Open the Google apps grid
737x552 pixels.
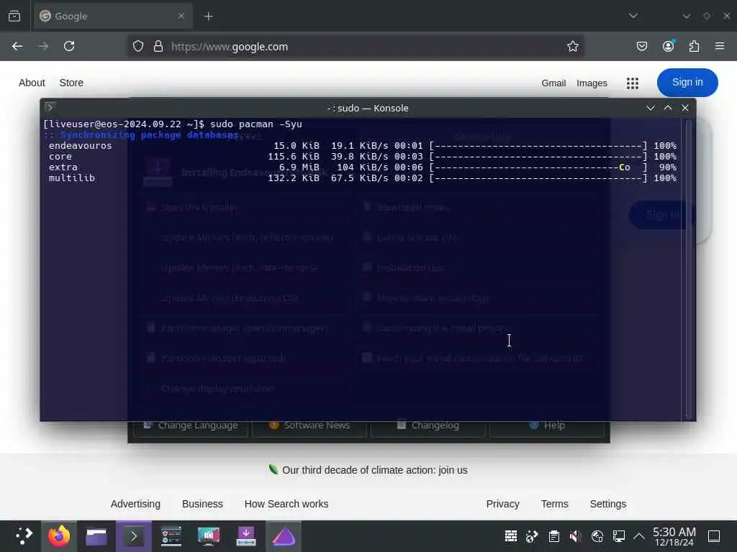point(632,83)
